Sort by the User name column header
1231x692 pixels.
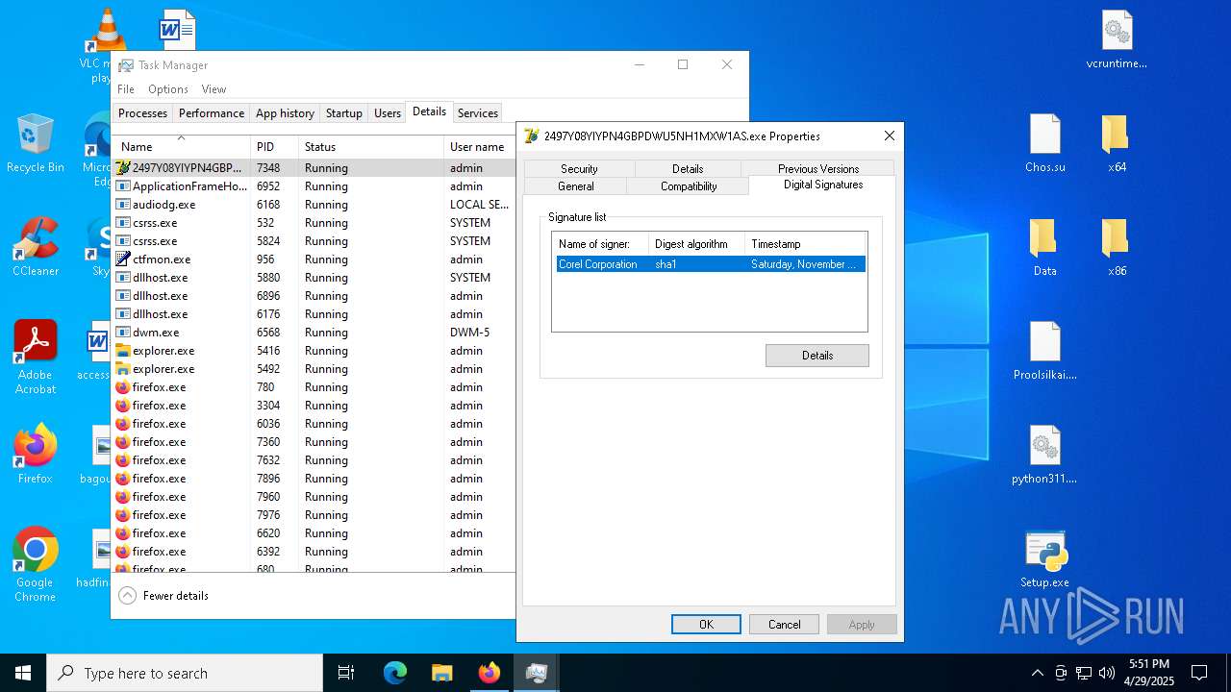pos(480,147)
